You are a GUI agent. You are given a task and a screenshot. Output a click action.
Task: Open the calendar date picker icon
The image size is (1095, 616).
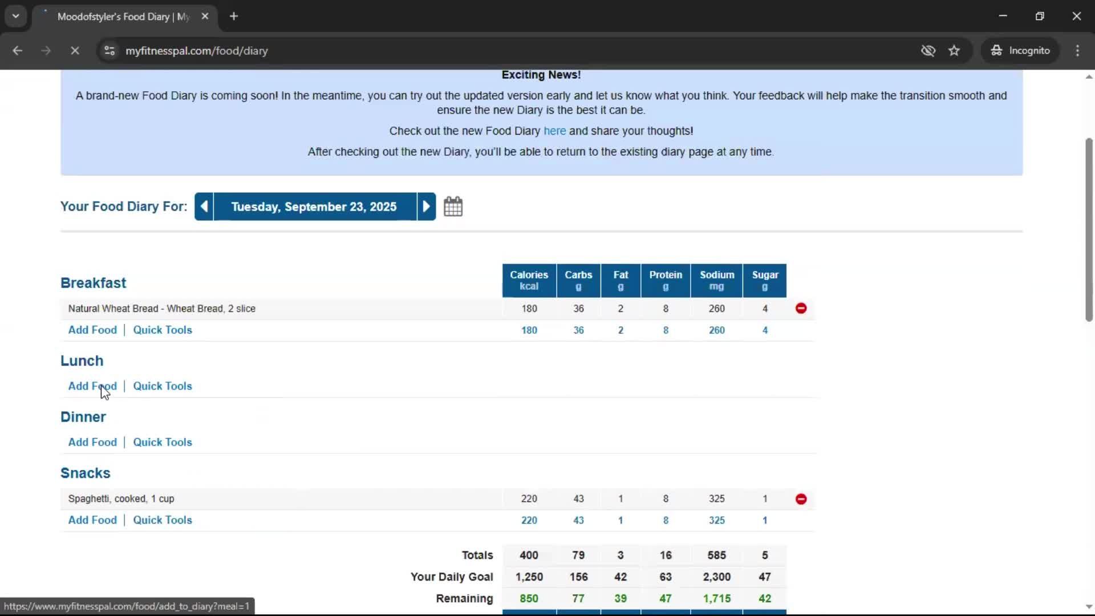click(x=453, y=206)
